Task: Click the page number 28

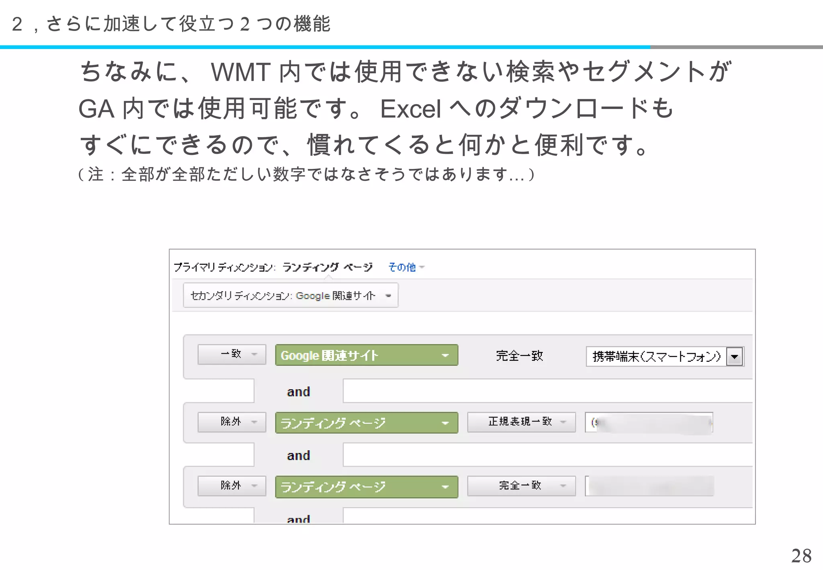Action: (801, 556)
